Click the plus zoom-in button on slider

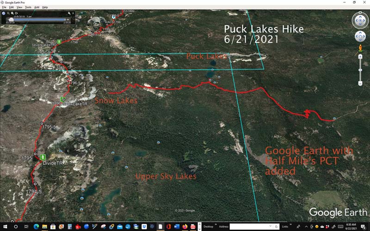click(x=360, y=56)
